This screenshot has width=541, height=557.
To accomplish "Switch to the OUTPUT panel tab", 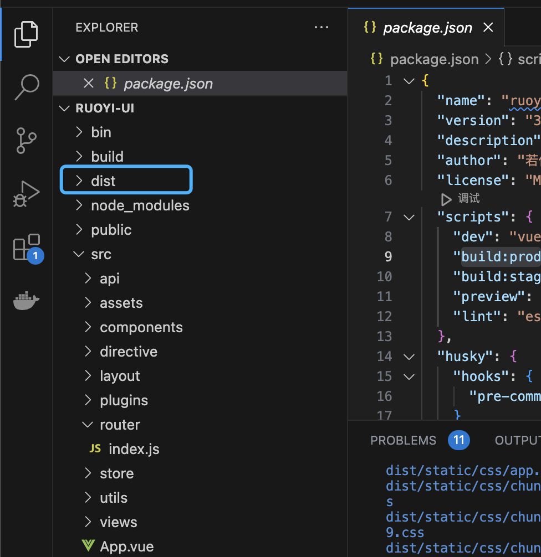I will coord(517,441).
